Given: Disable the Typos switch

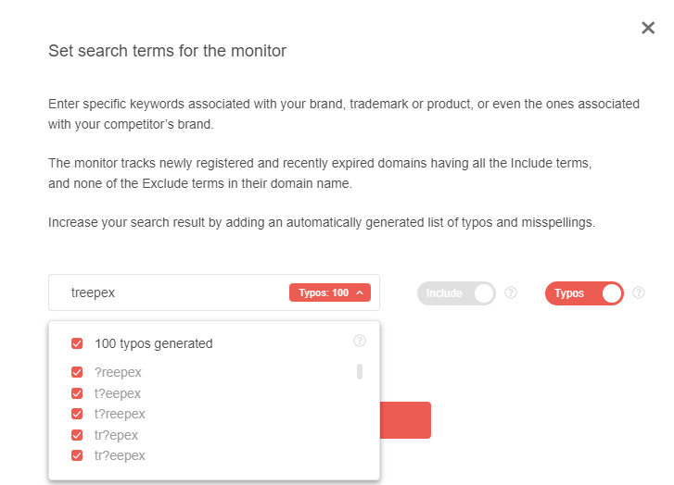Looking at the screenshot, I should [584, 293].
